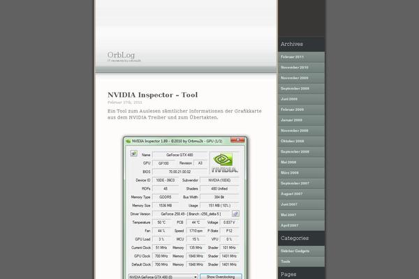
Task: Click the Show Overclocking button
Action: click(x=221, y=277)
